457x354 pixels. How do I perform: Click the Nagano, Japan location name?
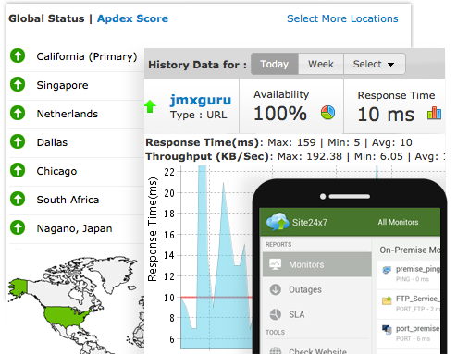coord(74,228)
